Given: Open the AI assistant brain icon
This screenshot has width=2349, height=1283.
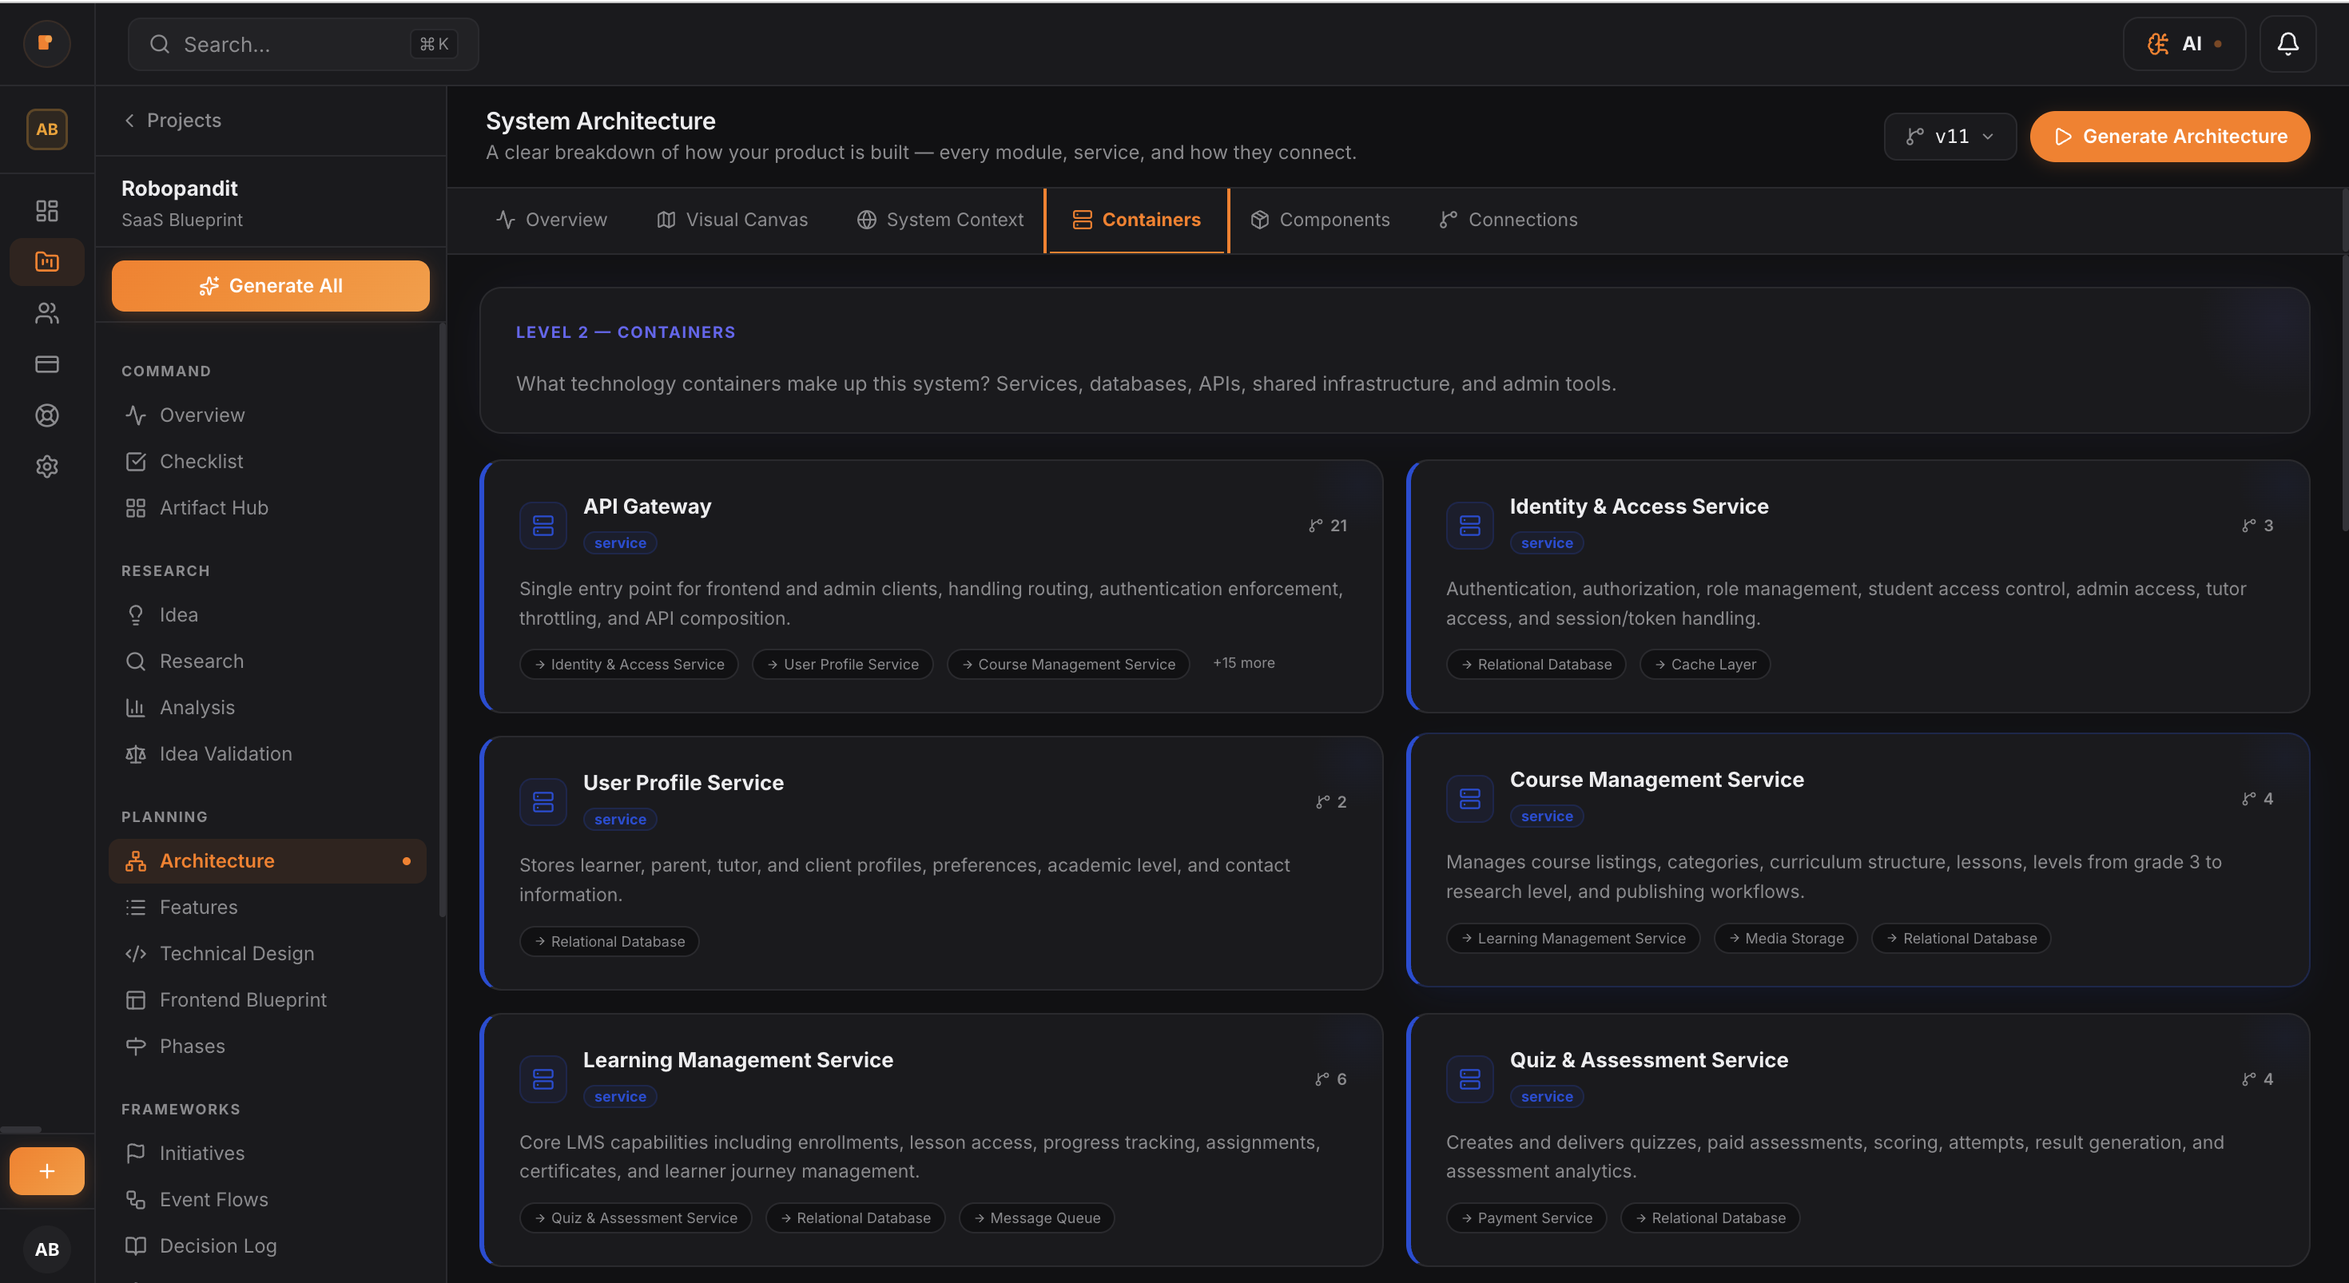Looking at the screenshot, I should pyautogui.click(x=2157, y=43).
